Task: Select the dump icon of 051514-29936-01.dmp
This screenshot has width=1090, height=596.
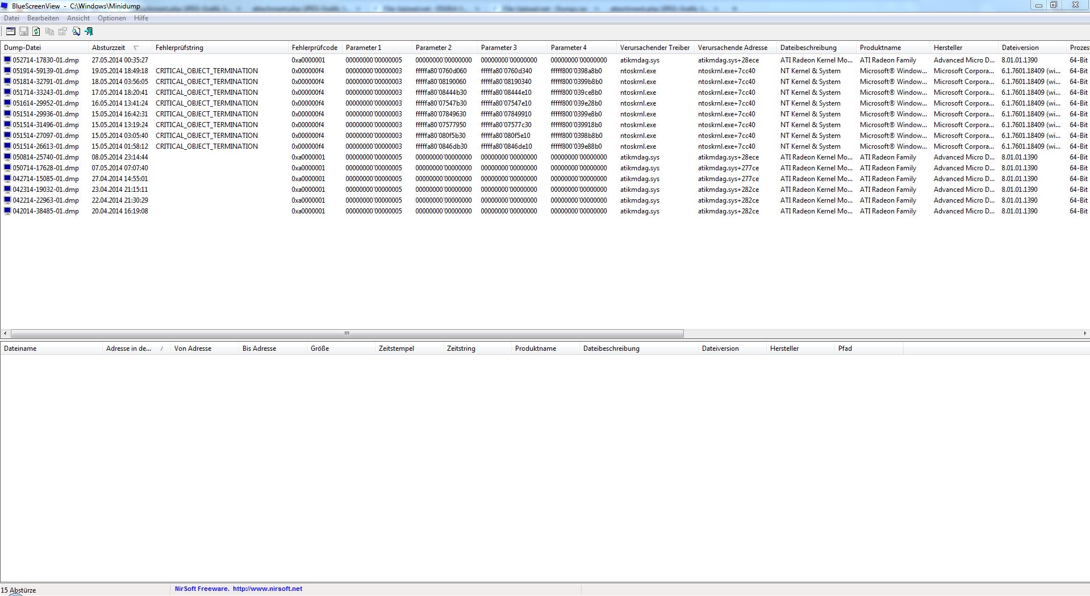Action: pos(7,114)
